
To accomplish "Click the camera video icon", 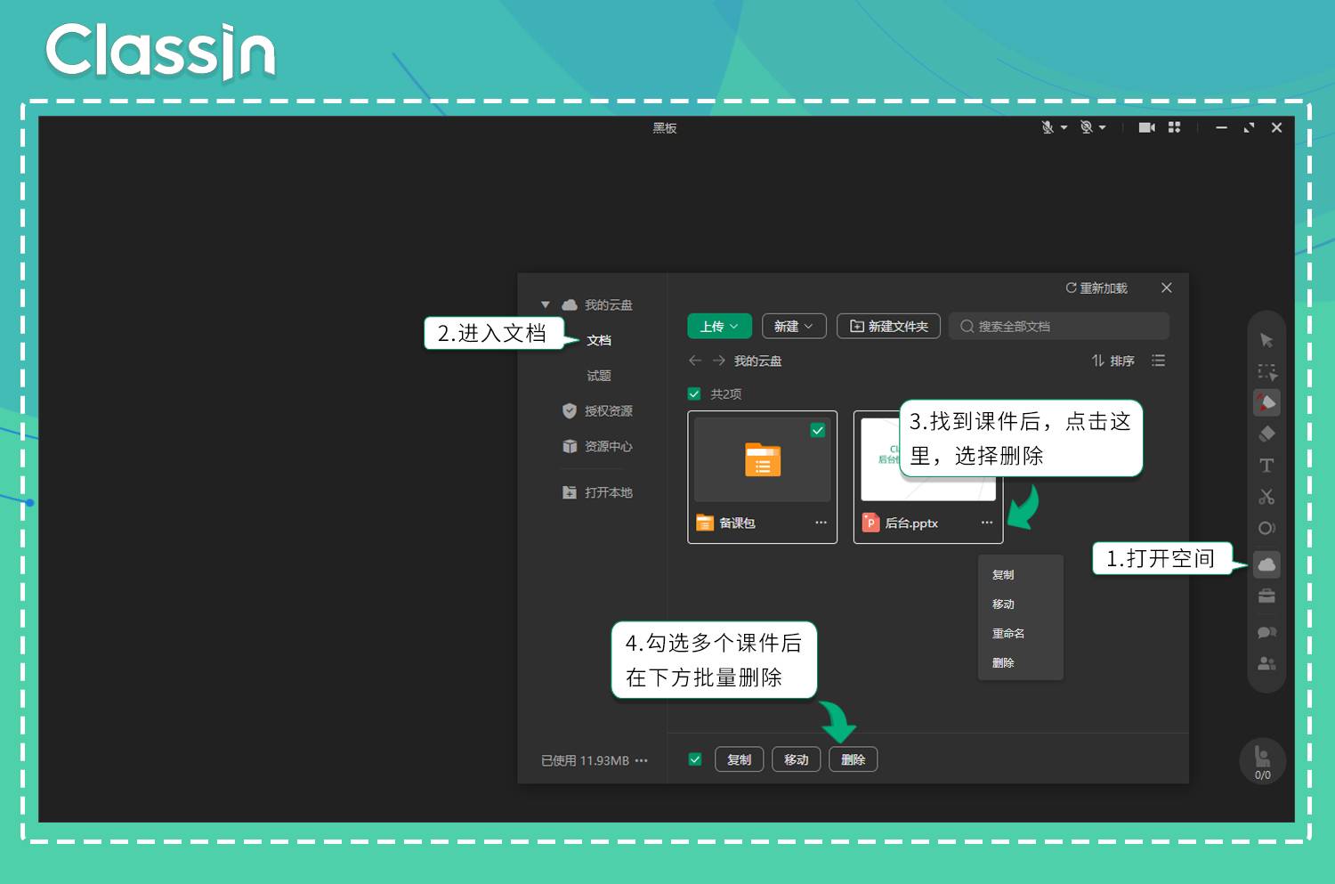I will 1146,127.
